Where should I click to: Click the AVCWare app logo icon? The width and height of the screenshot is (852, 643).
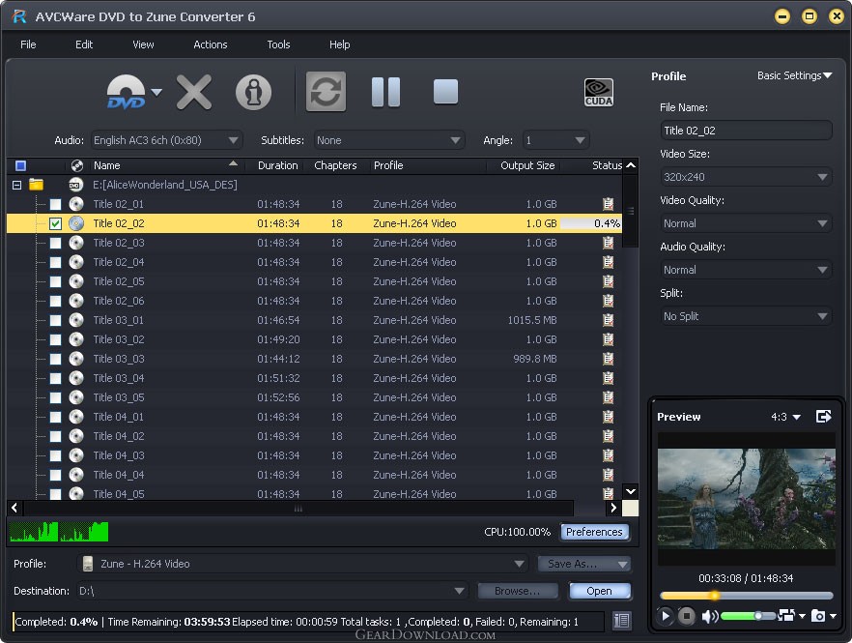19,16
